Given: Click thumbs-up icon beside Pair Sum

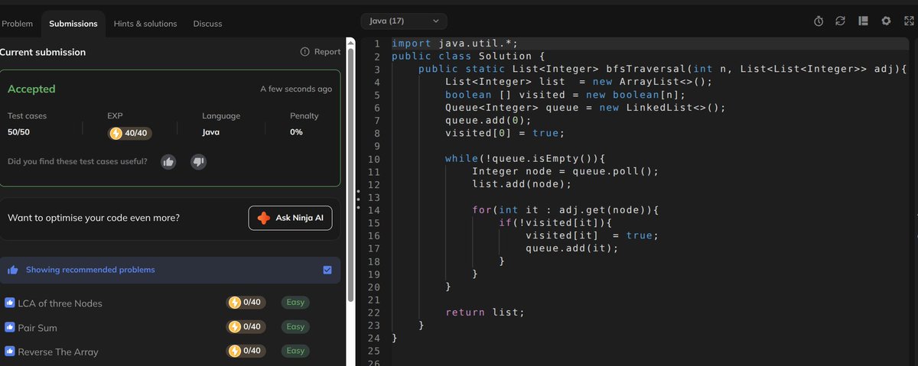Looking at the screenshot, I should (10, 327).
